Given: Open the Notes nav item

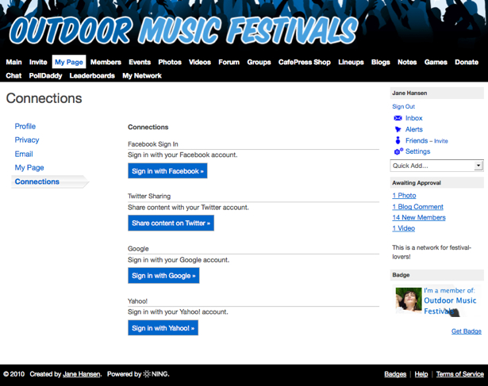Looking at the screenshot, I should pos(407,62).
